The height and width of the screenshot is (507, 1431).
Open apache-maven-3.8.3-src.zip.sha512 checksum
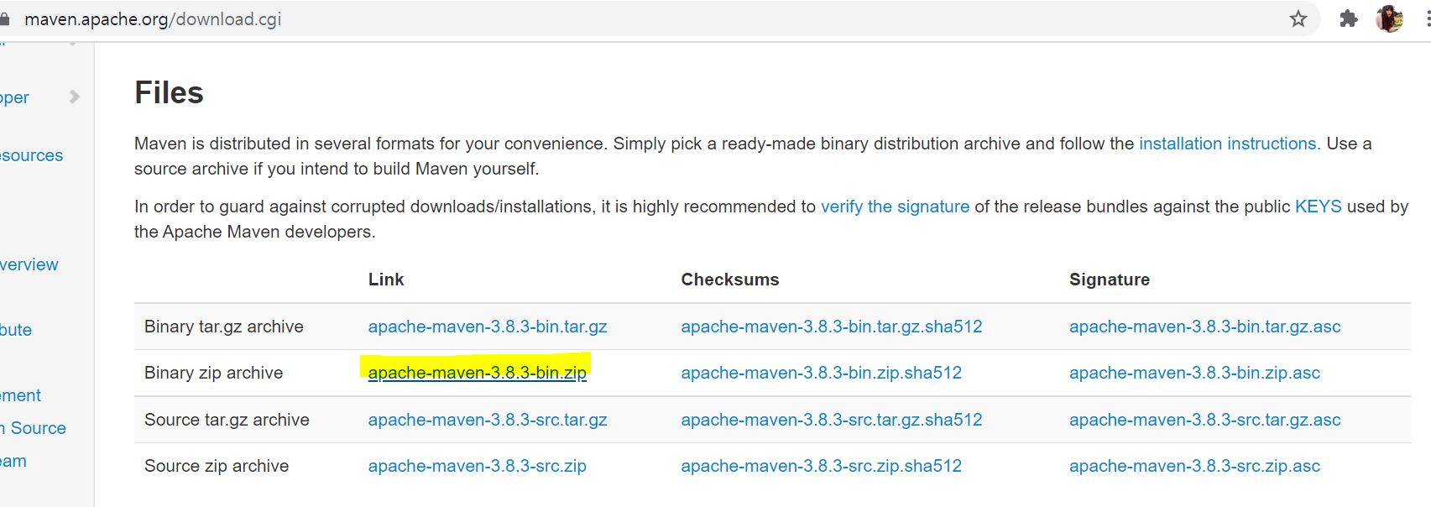point(822,466)
